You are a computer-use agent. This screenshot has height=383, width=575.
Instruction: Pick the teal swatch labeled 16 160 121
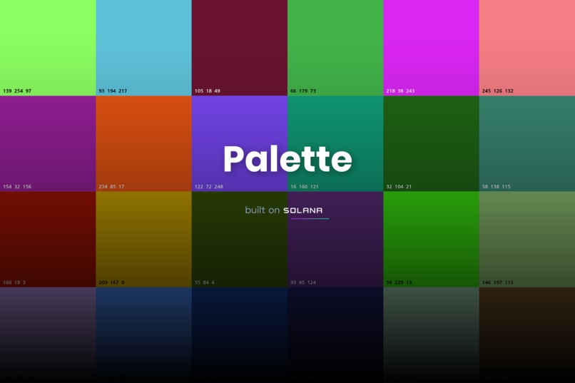coord(335,143)
